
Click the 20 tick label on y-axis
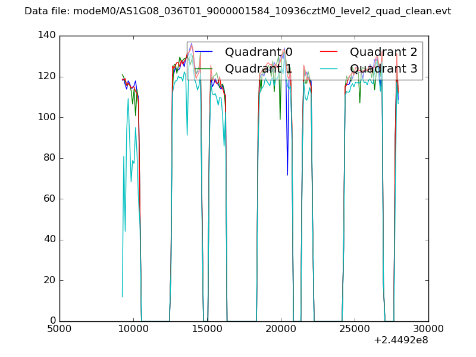click(x=49, y=280)
